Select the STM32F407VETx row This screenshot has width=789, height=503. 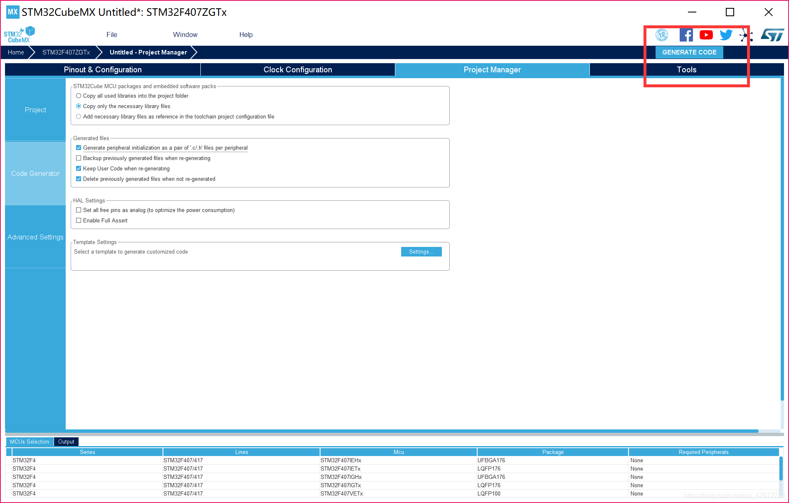[x=392, y=494]
